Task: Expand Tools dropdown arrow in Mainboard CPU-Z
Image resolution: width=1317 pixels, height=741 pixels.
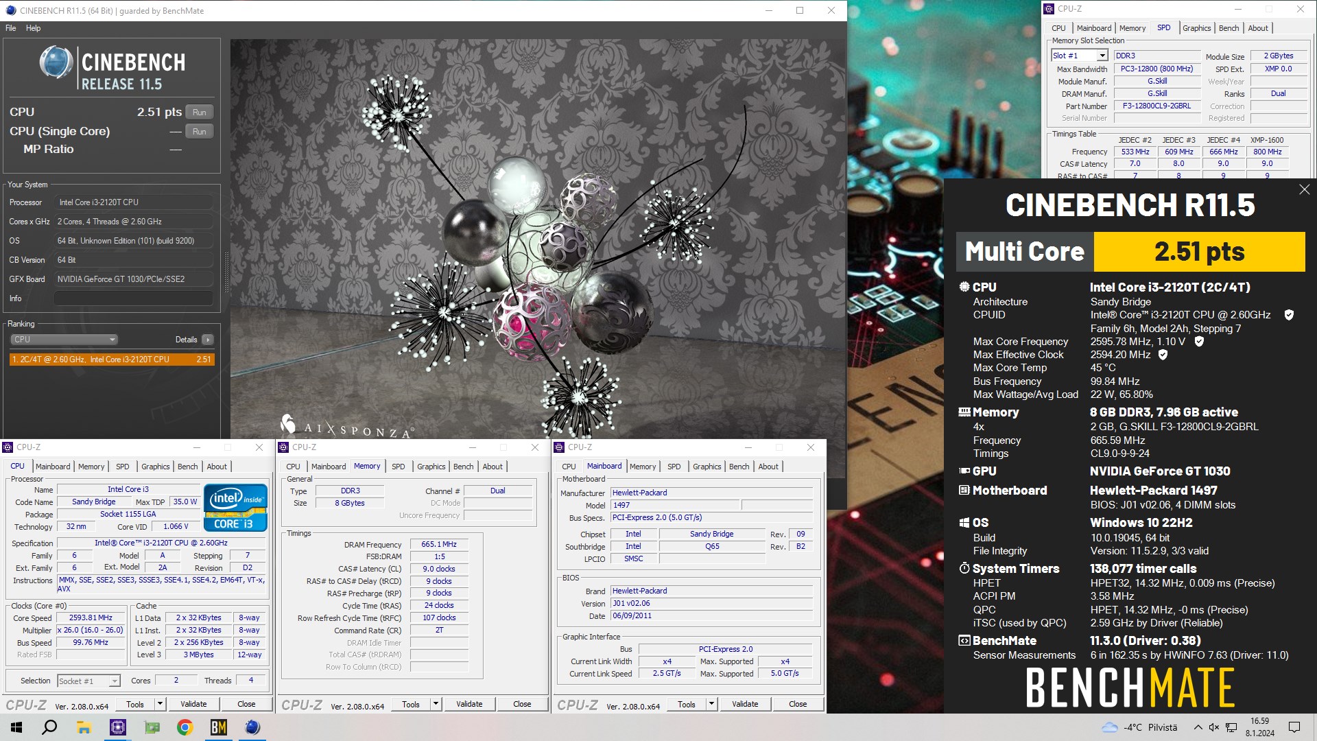Action: [711, 704]
